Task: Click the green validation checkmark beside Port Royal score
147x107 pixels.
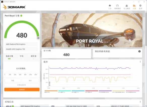Action: 21,16
